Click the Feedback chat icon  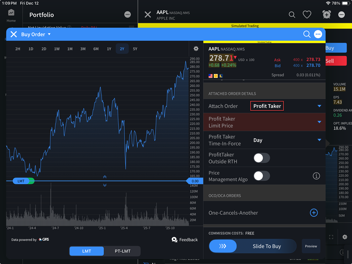[x=174, y=240]
